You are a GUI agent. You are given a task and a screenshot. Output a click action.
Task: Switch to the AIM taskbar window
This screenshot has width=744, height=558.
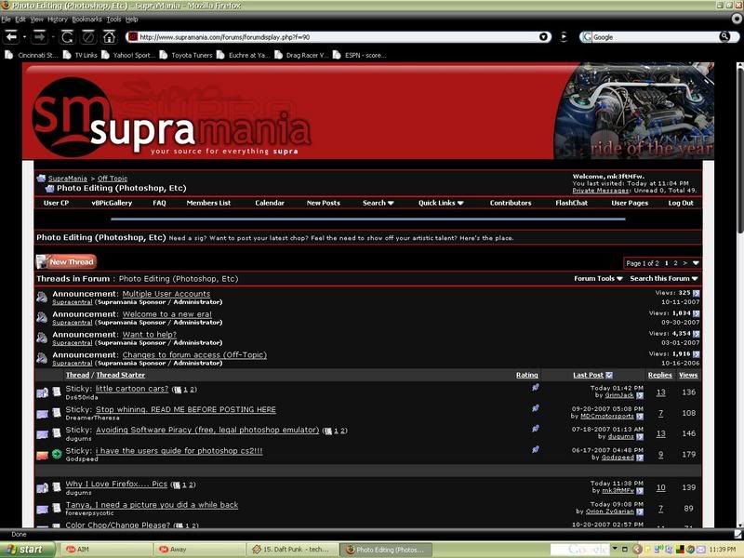[x=104, y=550]
